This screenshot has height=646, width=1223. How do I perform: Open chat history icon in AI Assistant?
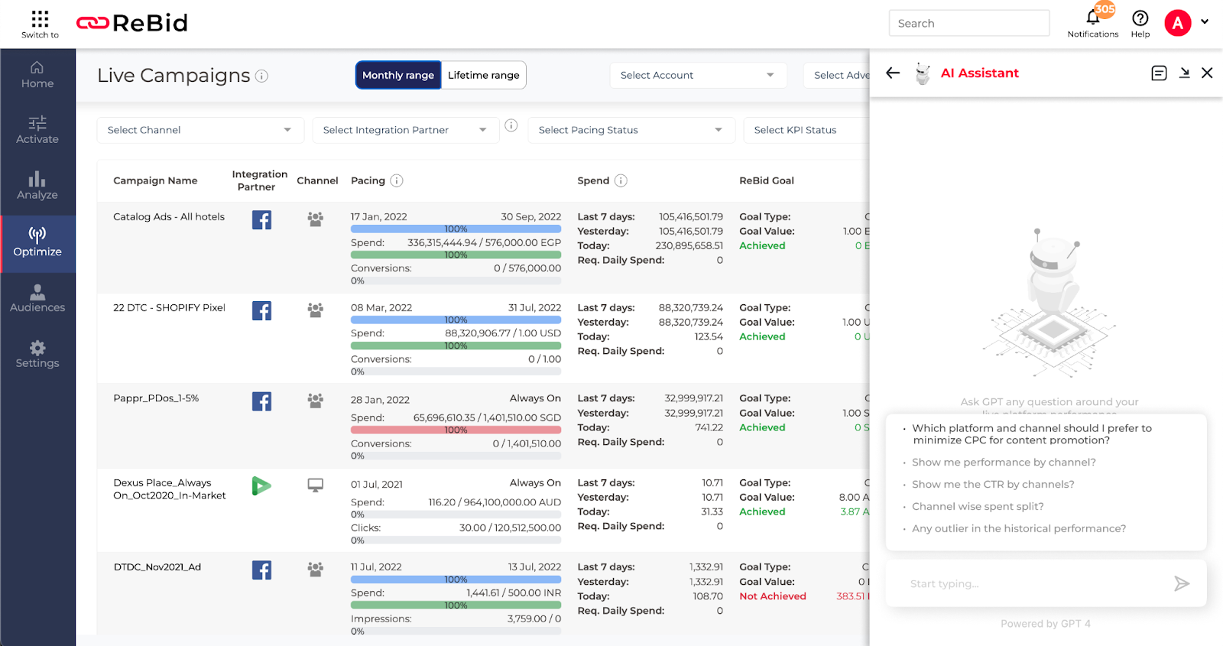[1159, 73]
